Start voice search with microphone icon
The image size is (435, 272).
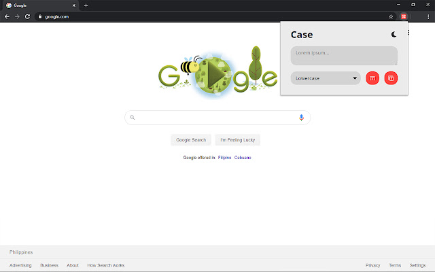(x=301, y=118)
